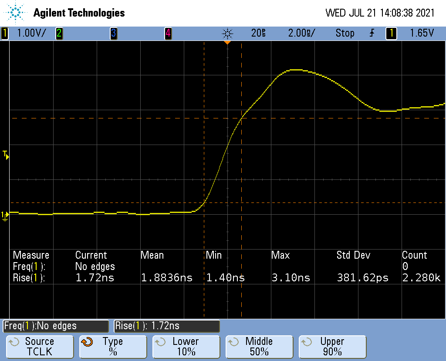Open the Lower 10% threshold softkey

click(x=186, y=347)
